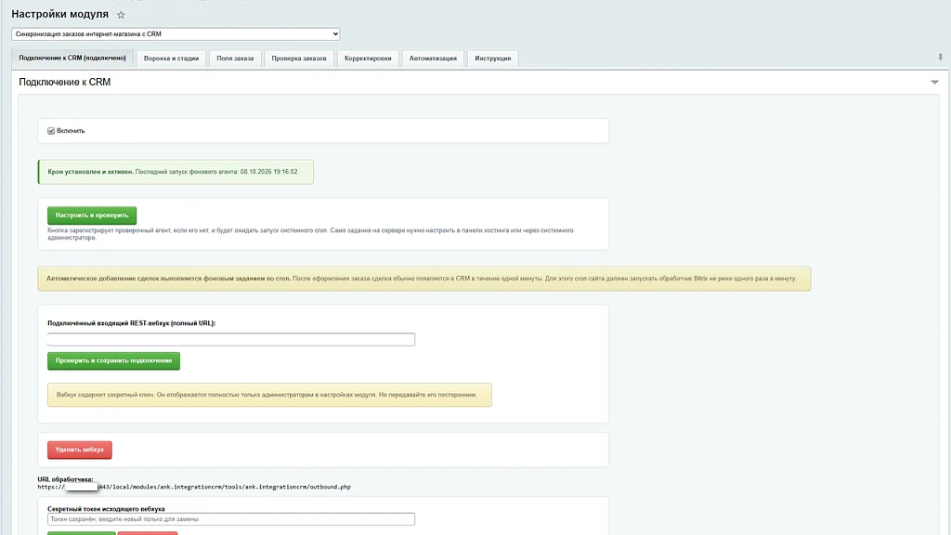Open the Поля заказа tab

click(235, 59)
